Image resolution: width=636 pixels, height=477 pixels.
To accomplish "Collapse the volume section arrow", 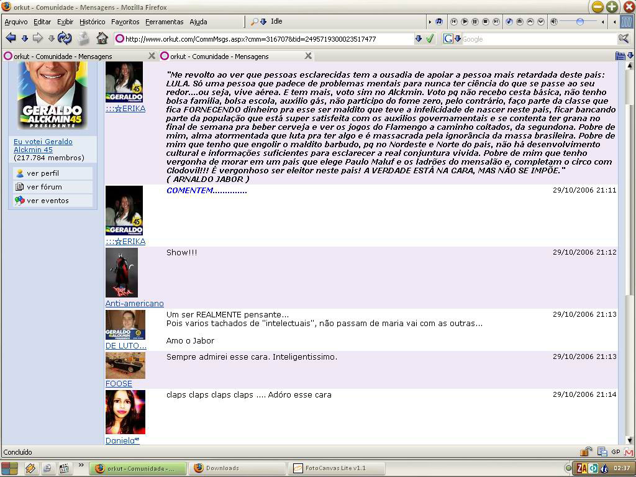I will pos(603,22).
